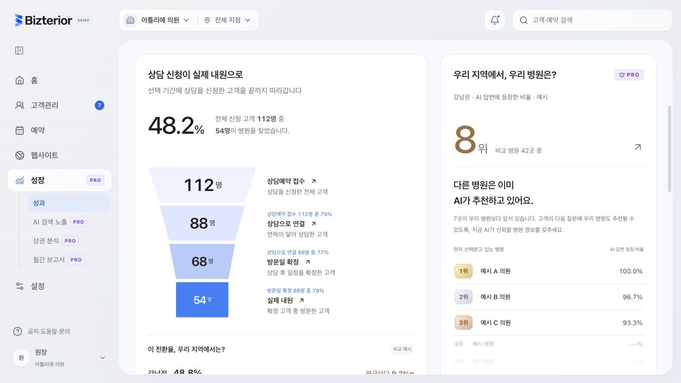Screen dimensions: 681x383
Task: Click the 예시 A 의원 row
Action: click(549, 271)
